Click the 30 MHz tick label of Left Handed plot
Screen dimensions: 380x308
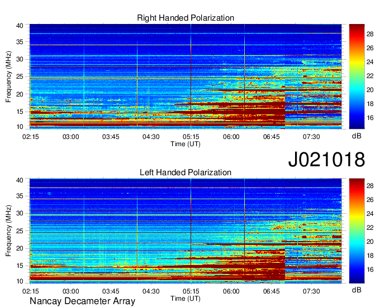pos(20,213)
